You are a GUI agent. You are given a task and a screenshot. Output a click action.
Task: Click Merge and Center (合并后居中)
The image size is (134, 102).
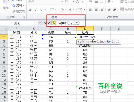point(127,9)
